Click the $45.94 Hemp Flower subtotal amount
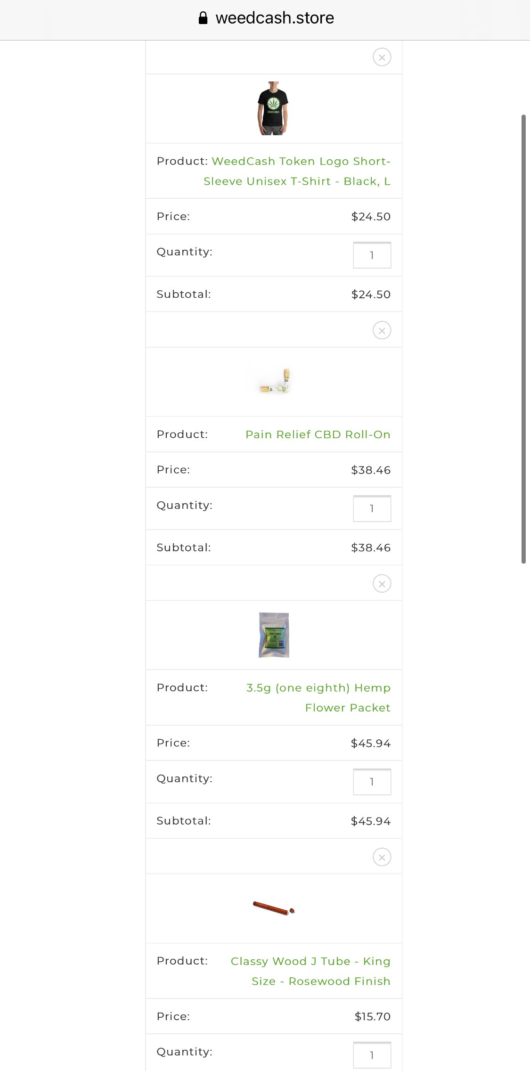The image size is (530, 1071). click(370, 821)
